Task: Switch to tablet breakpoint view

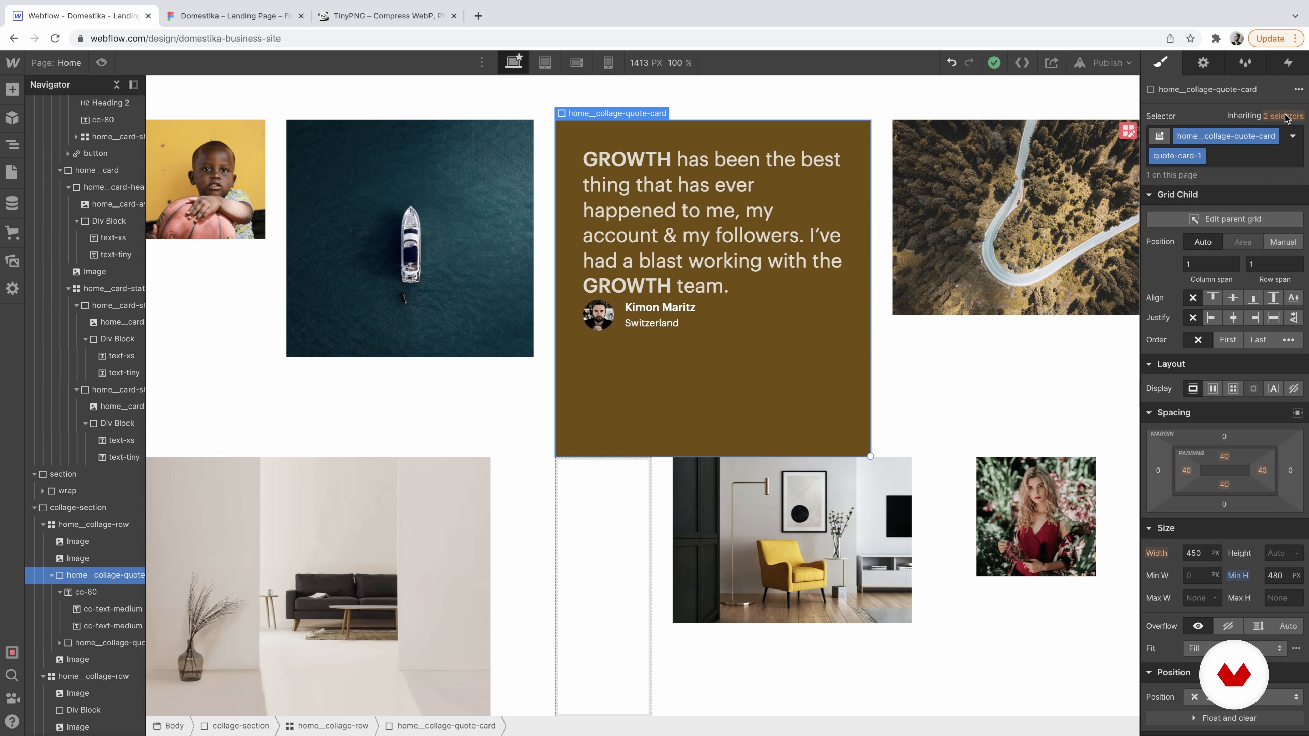Action: [x=545, y=62]
